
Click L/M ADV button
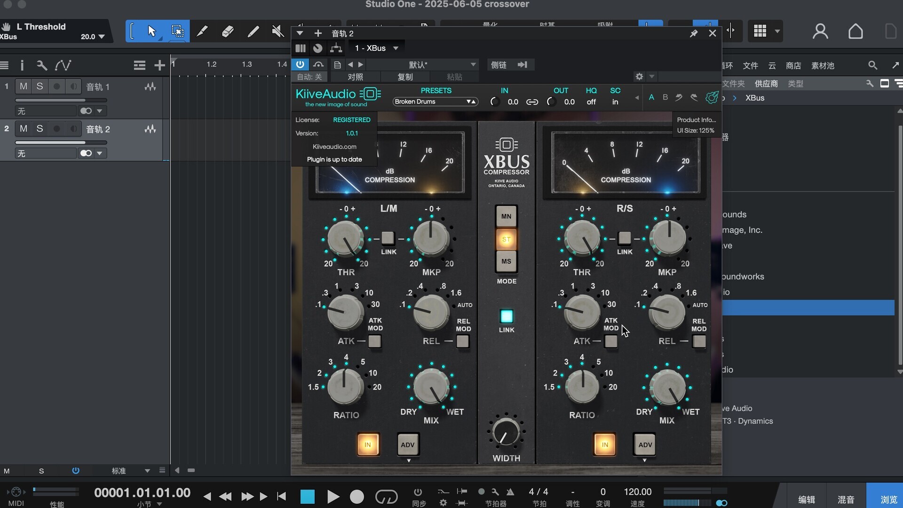(x=408, y=444)
